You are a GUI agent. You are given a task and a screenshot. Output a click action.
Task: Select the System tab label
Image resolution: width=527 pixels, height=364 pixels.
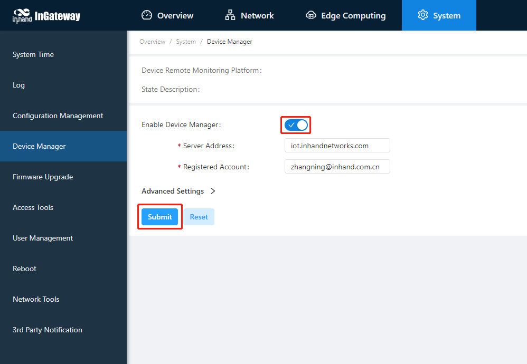[447, 16]
